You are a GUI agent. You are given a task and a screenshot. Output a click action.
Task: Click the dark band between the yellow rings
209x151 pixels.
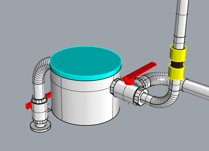[177, 64]
